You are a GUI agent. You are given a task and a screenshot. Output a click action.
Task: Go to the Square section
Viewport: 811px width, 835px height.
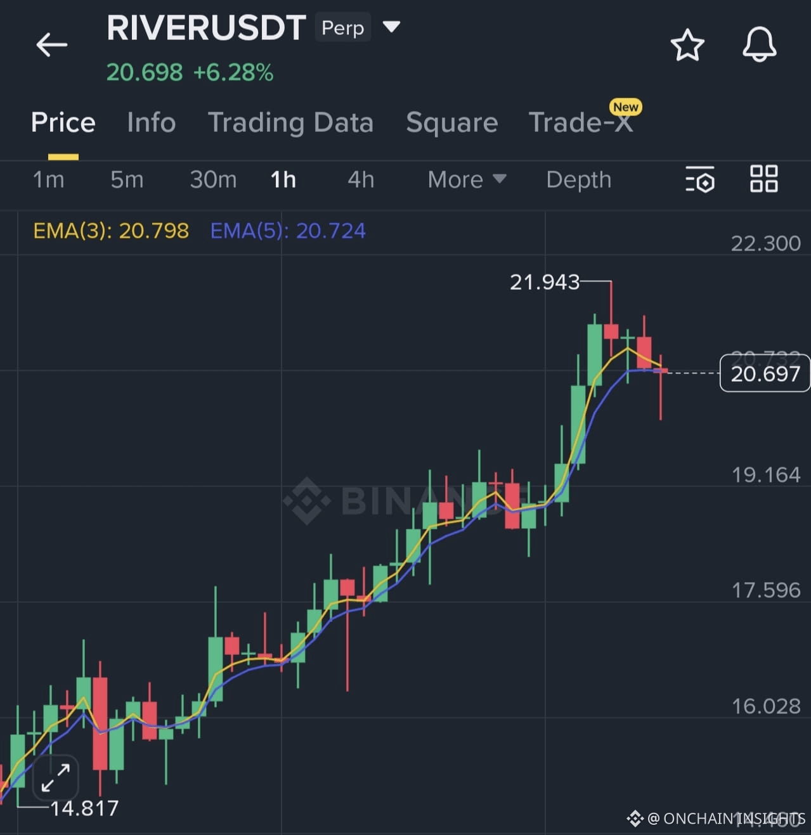point(451,122)
